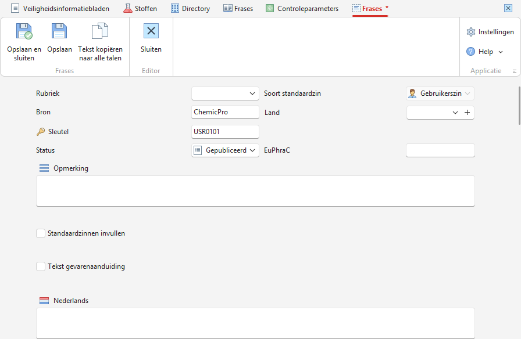
Task: Switch to the Stoffen tab
Action: [x=140, y=8]
